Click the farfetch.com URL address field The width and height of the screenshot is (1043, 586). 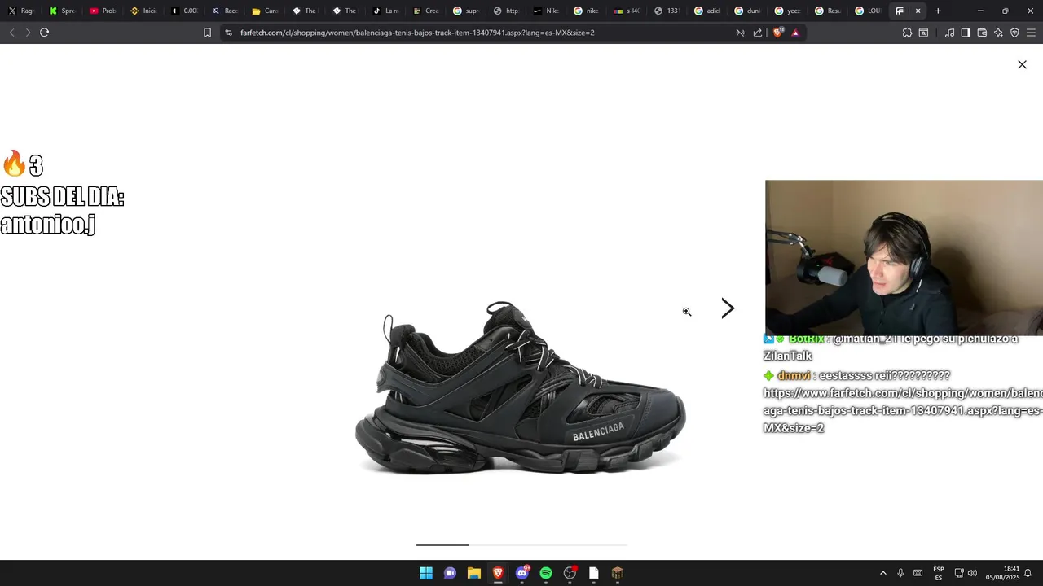pyautogui.click(x=417, y=33)
